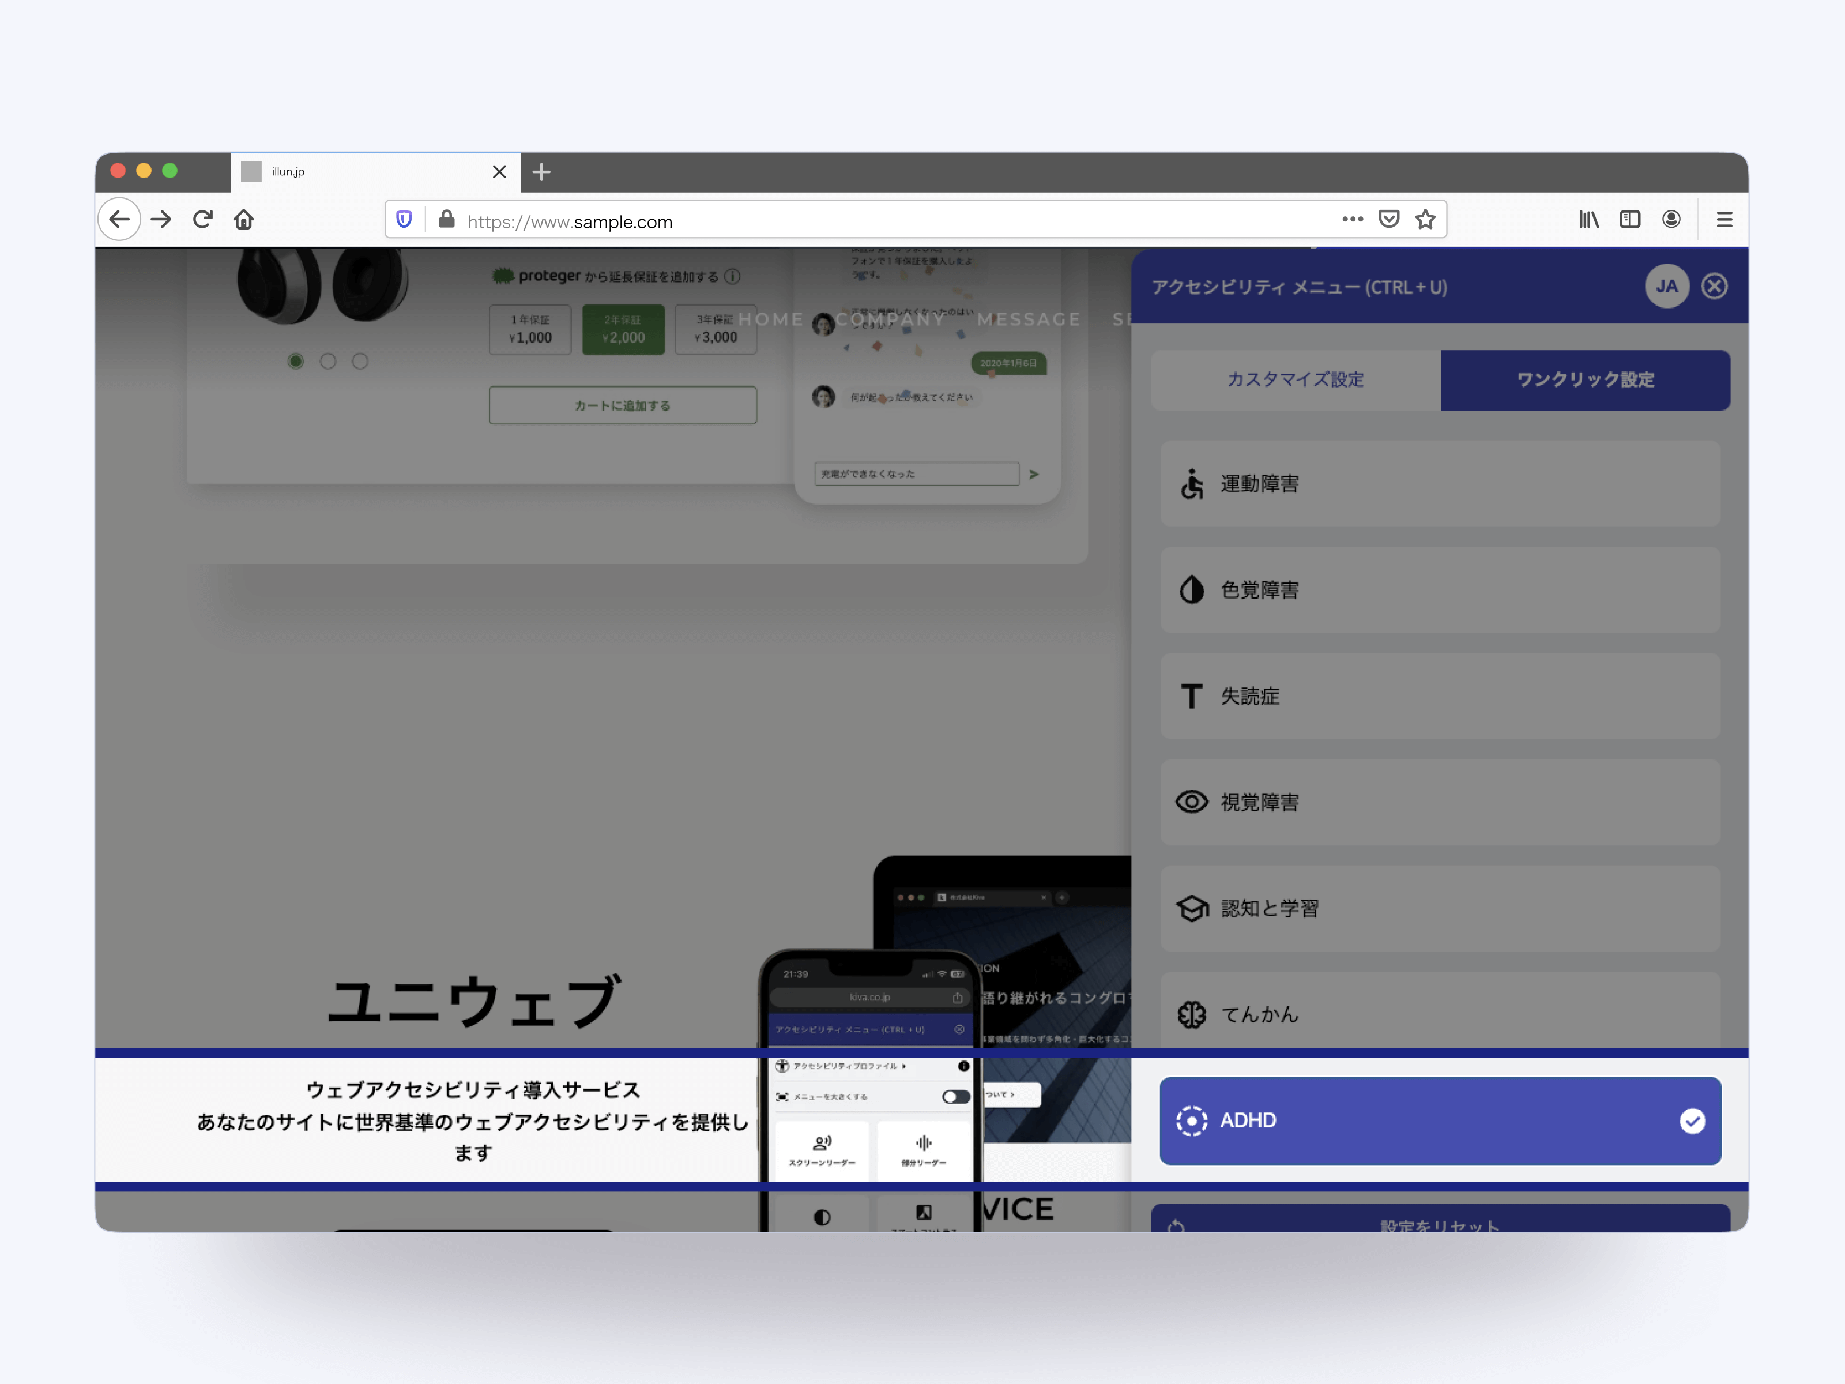Open the browser hamburger menu
1845x1384 pixels.
(1725, 219)
